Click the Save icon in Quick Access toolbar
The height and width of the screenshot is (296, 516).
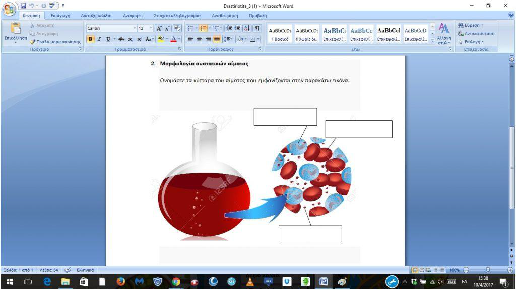(24, 6)
